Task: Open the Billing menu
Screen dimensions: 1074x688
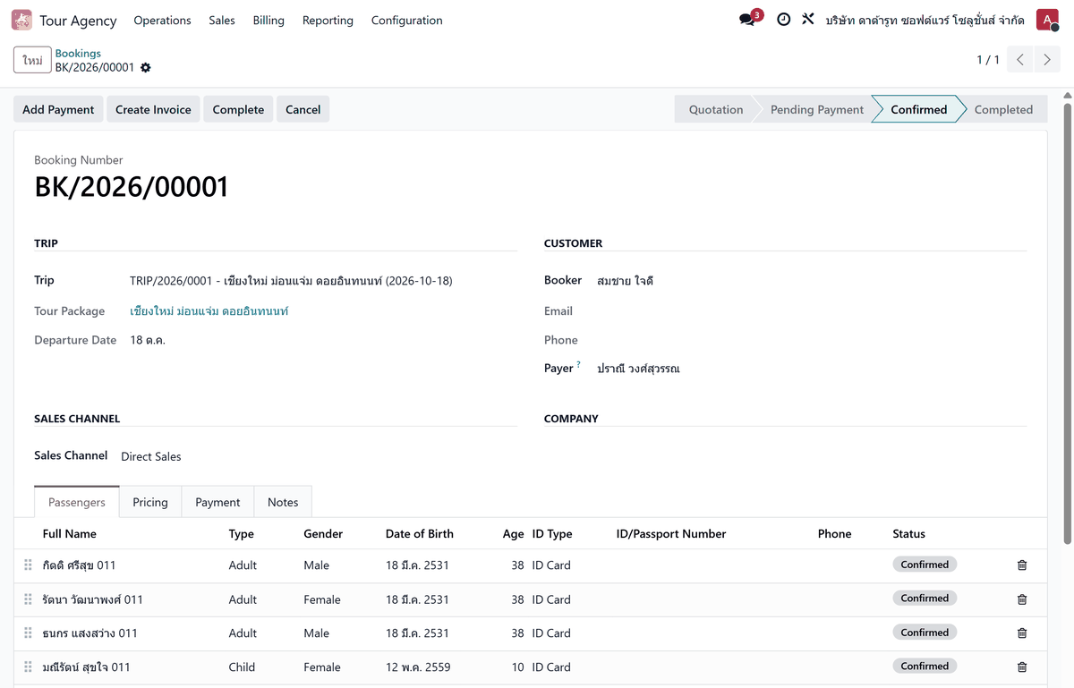Action: (x=268, y=20)
